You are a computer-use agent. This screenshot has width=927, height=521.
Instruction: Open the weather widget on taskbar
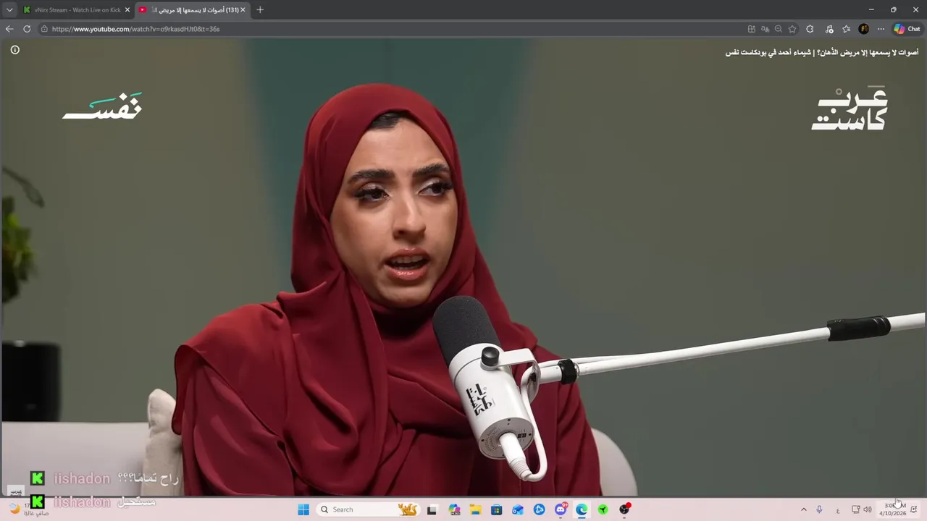28,509
